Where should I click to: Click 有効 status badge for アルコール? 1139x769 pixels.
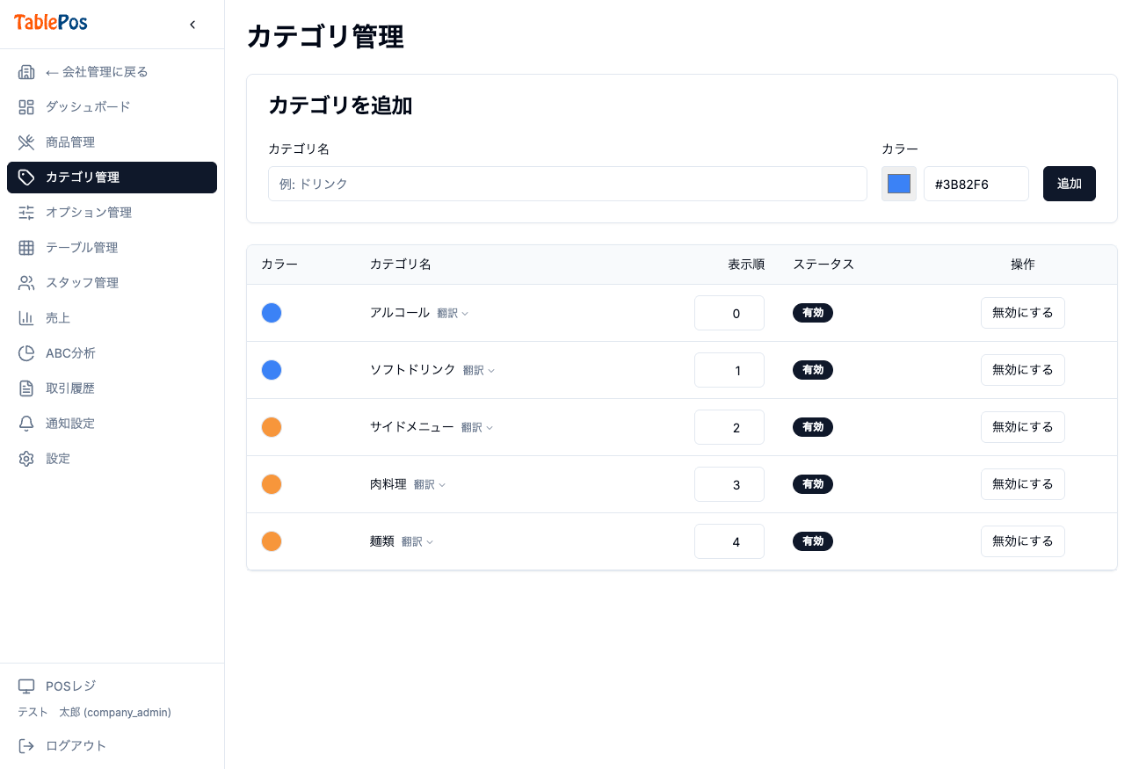coord(813,313)
